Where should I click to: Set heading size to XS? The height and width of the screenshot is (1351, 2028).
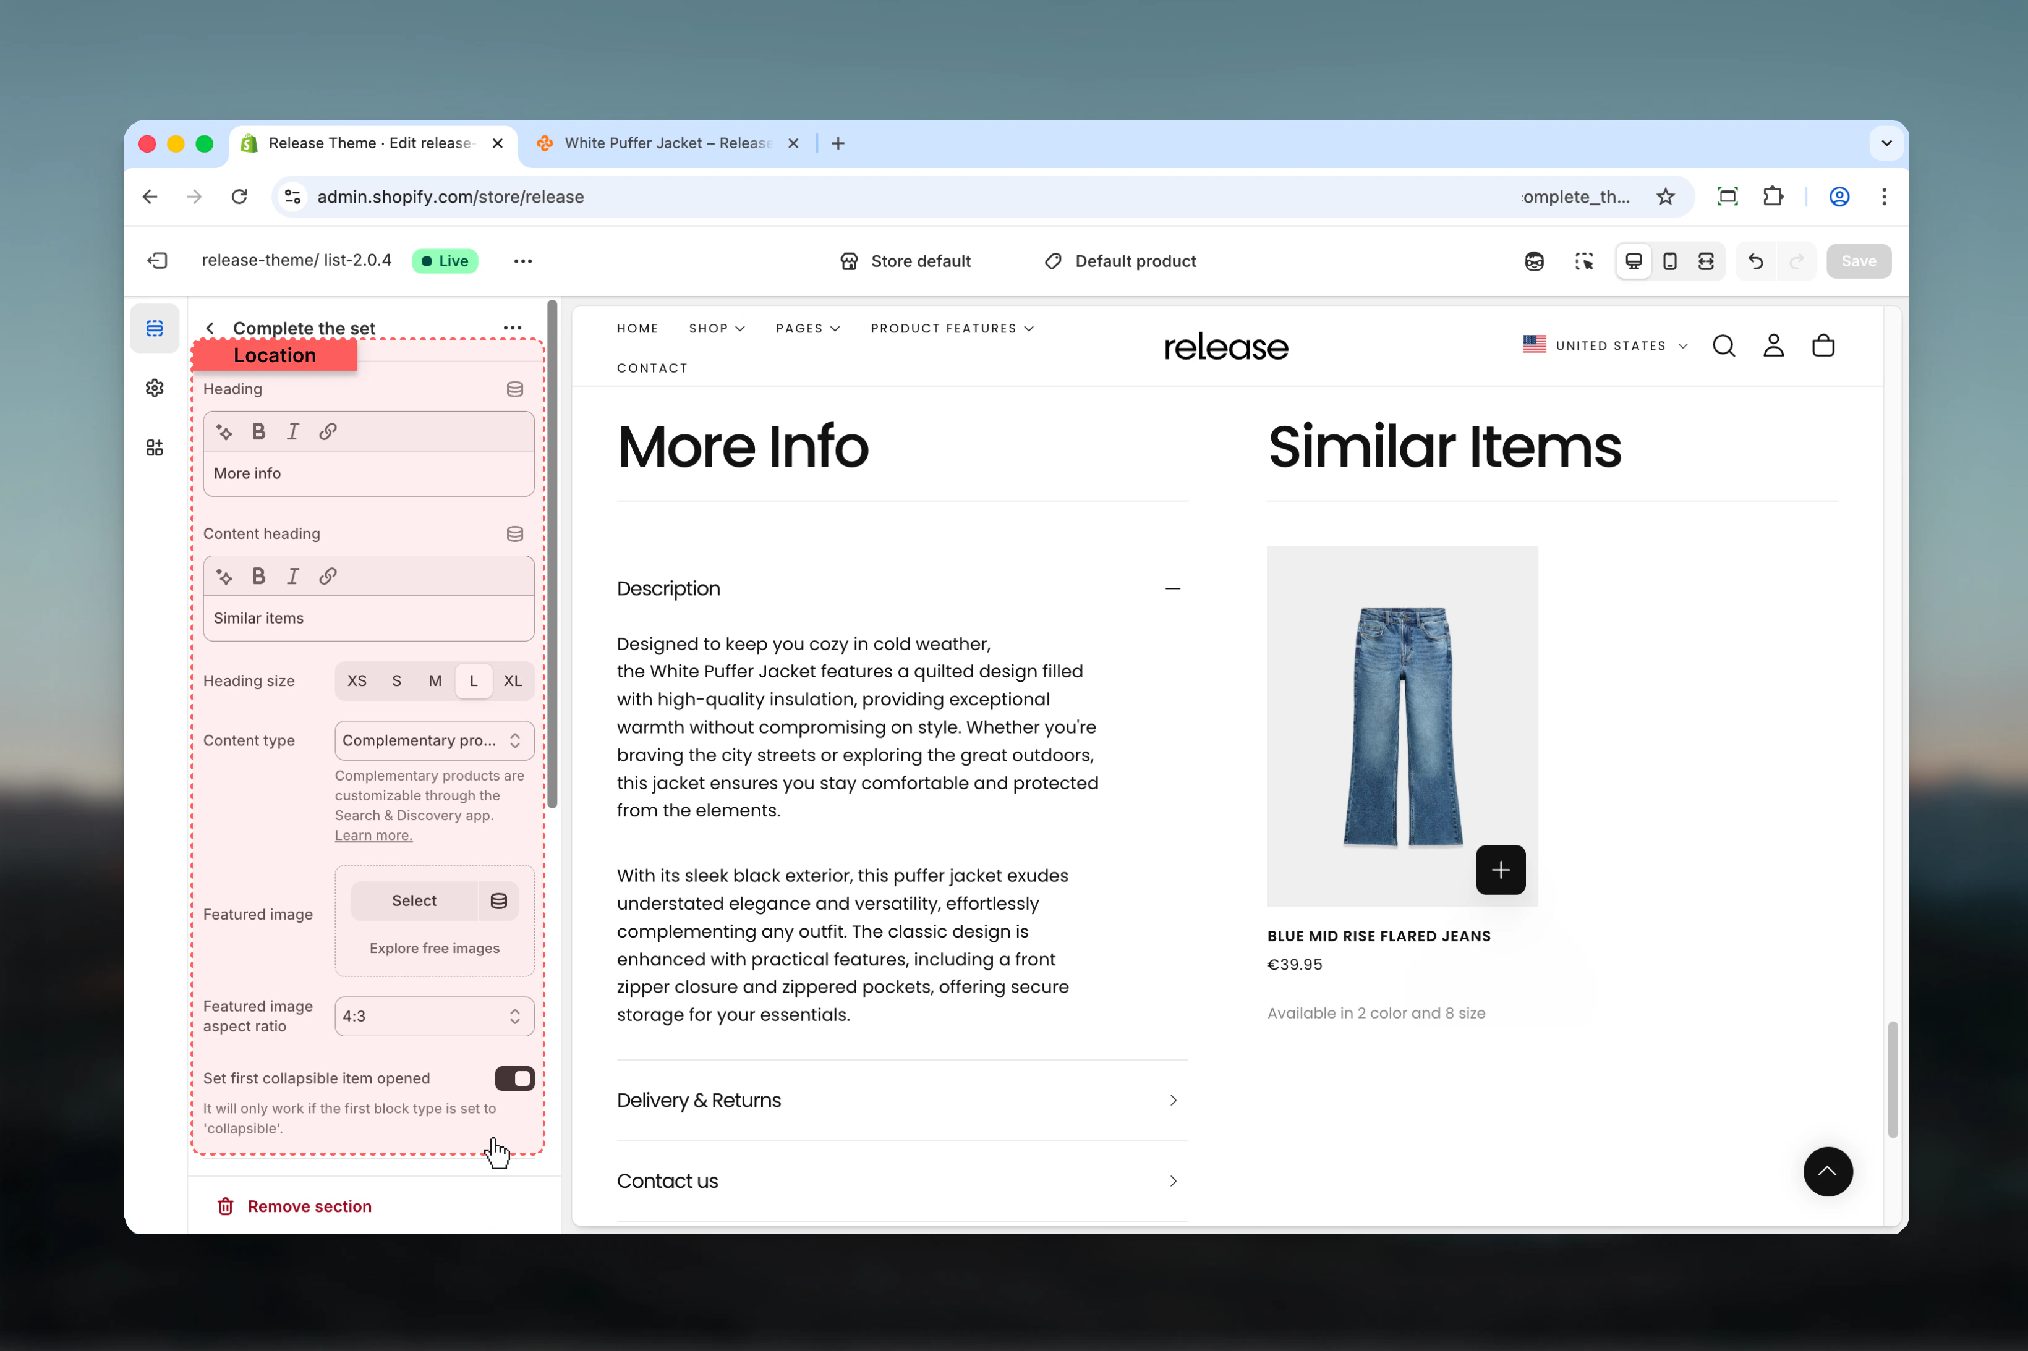[357, 680]
